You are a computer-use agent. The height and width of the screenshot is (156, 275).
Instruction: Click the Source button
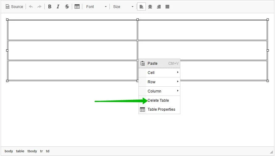14,7
